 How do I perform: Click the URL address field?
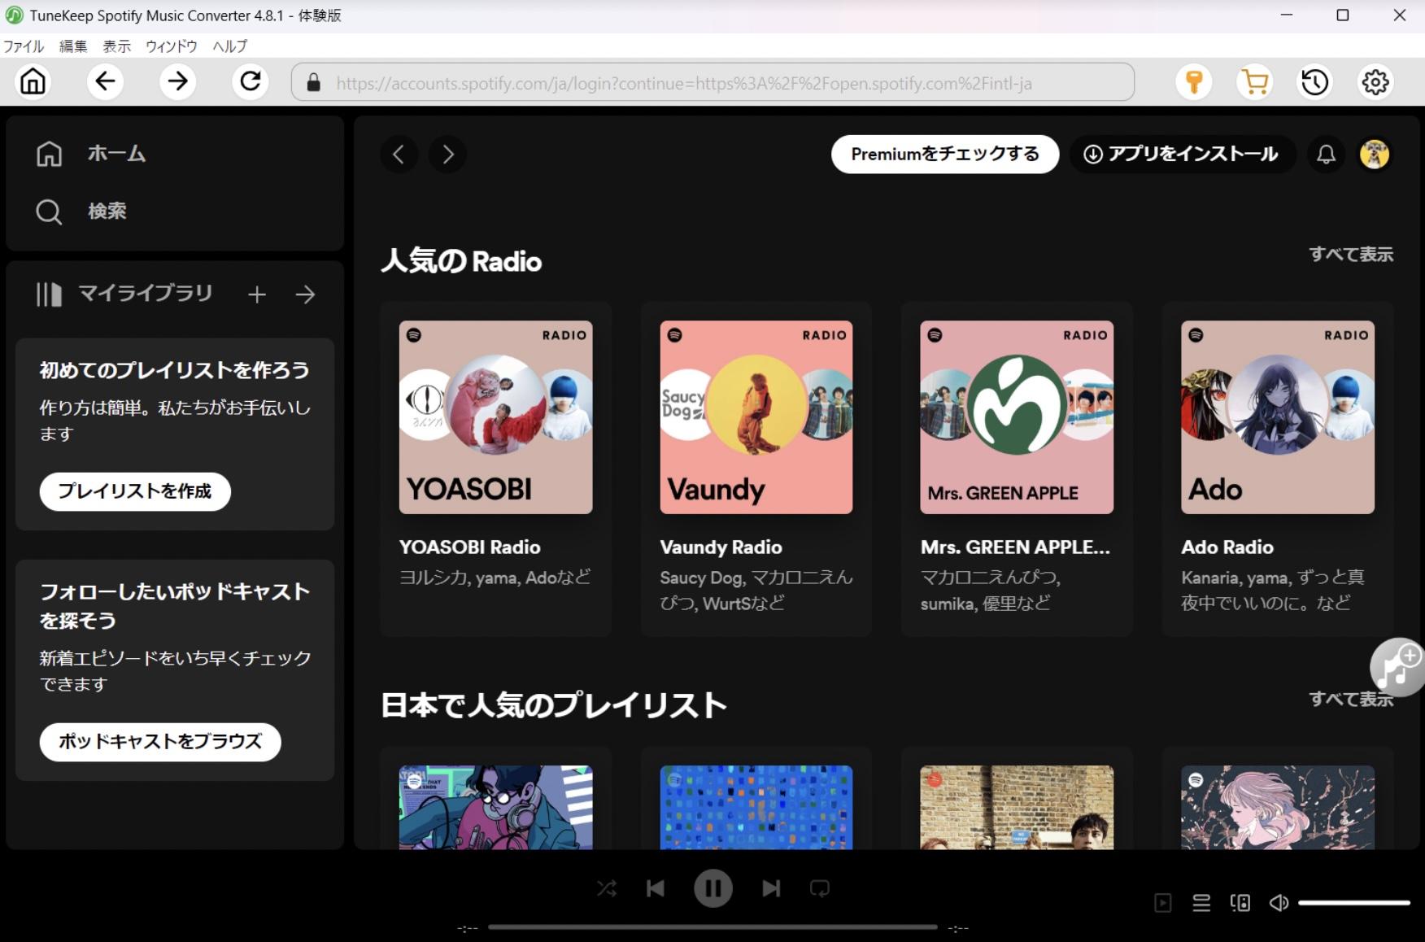(x=712, y=83)
